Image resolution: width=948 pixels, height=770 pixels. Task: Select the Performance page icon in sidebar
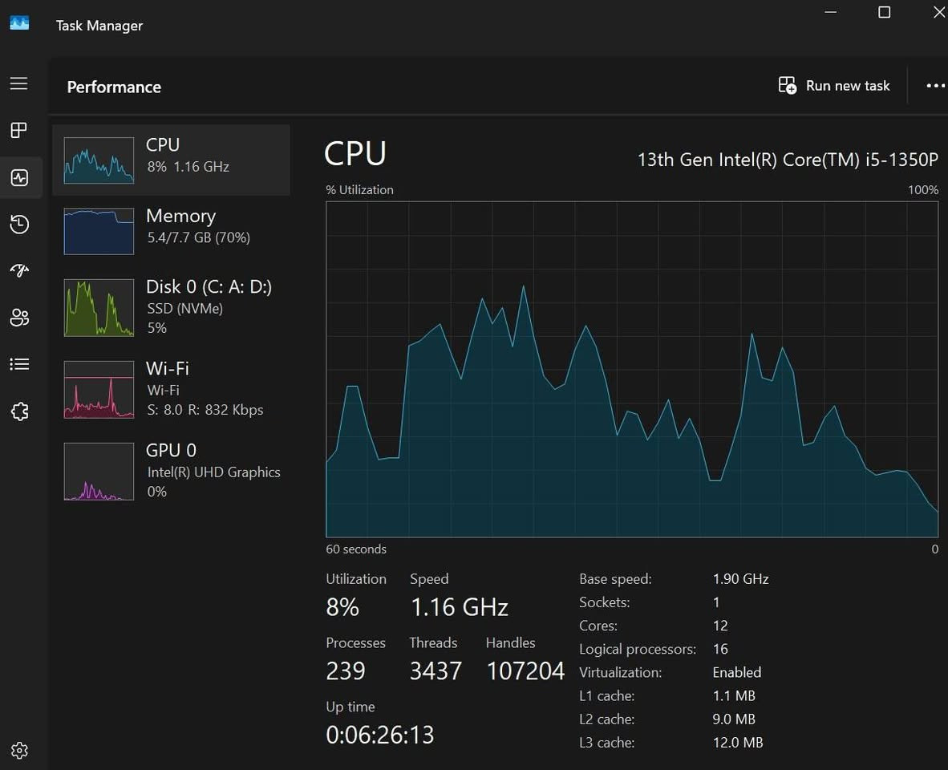pyautogui.click(x=19, y=177)
